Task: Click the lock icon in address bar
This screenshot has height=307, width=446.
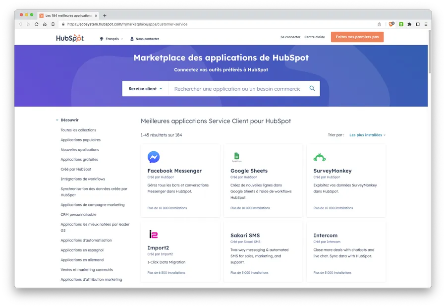Action: point(63,24)
